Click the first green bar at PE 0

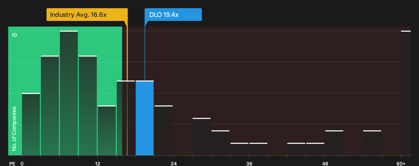pyautogui.click(x=31, y=124)
